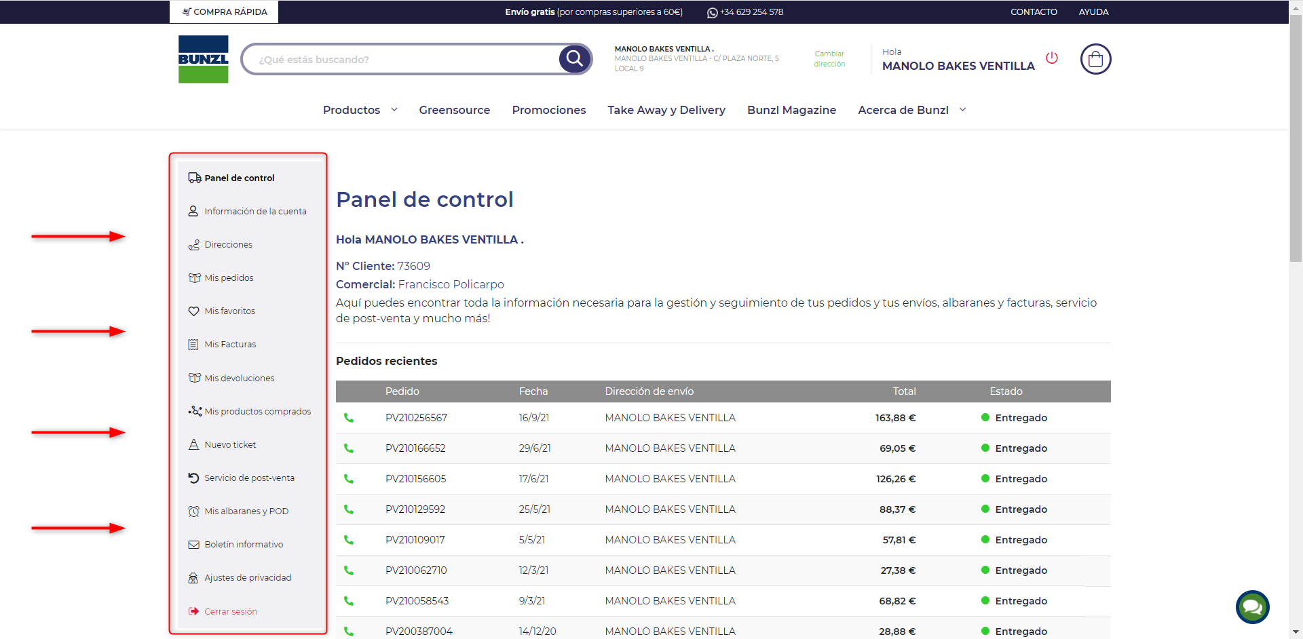Click phone icon for order PV210156605
Screen dimensions: 1303x639
tap(349, 479)
